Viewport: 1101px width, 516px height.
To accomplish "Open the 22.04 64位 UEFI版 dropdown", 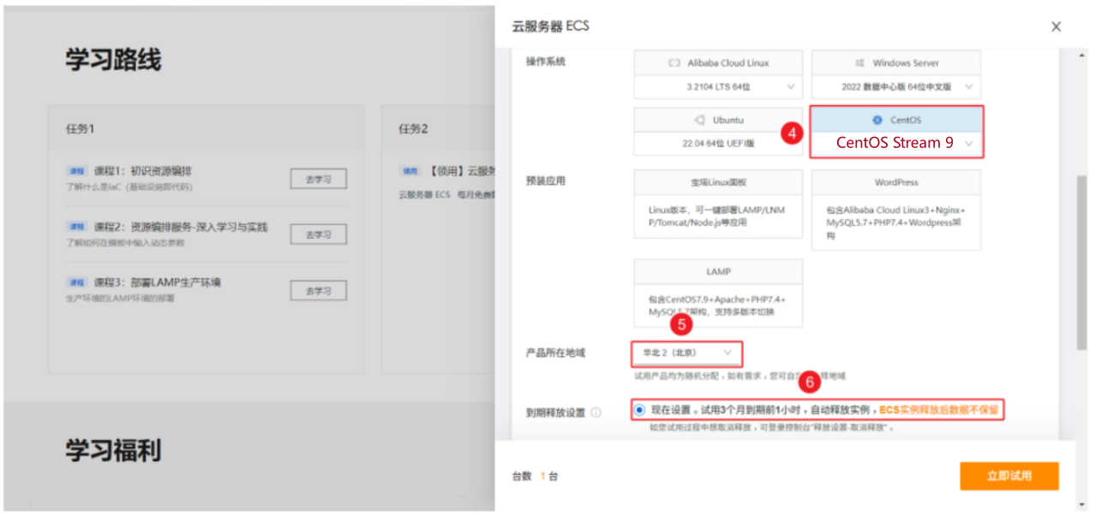I will click(x=718, y=143).
